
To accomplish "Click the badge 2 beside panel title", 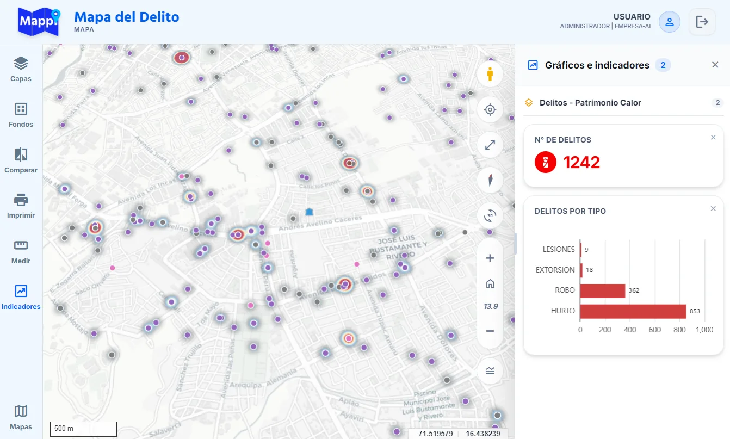I will coord(663,65).
